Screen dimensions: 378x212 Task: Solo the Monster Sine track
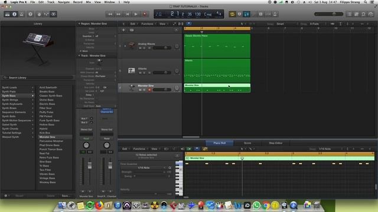[x=145, y=90]
